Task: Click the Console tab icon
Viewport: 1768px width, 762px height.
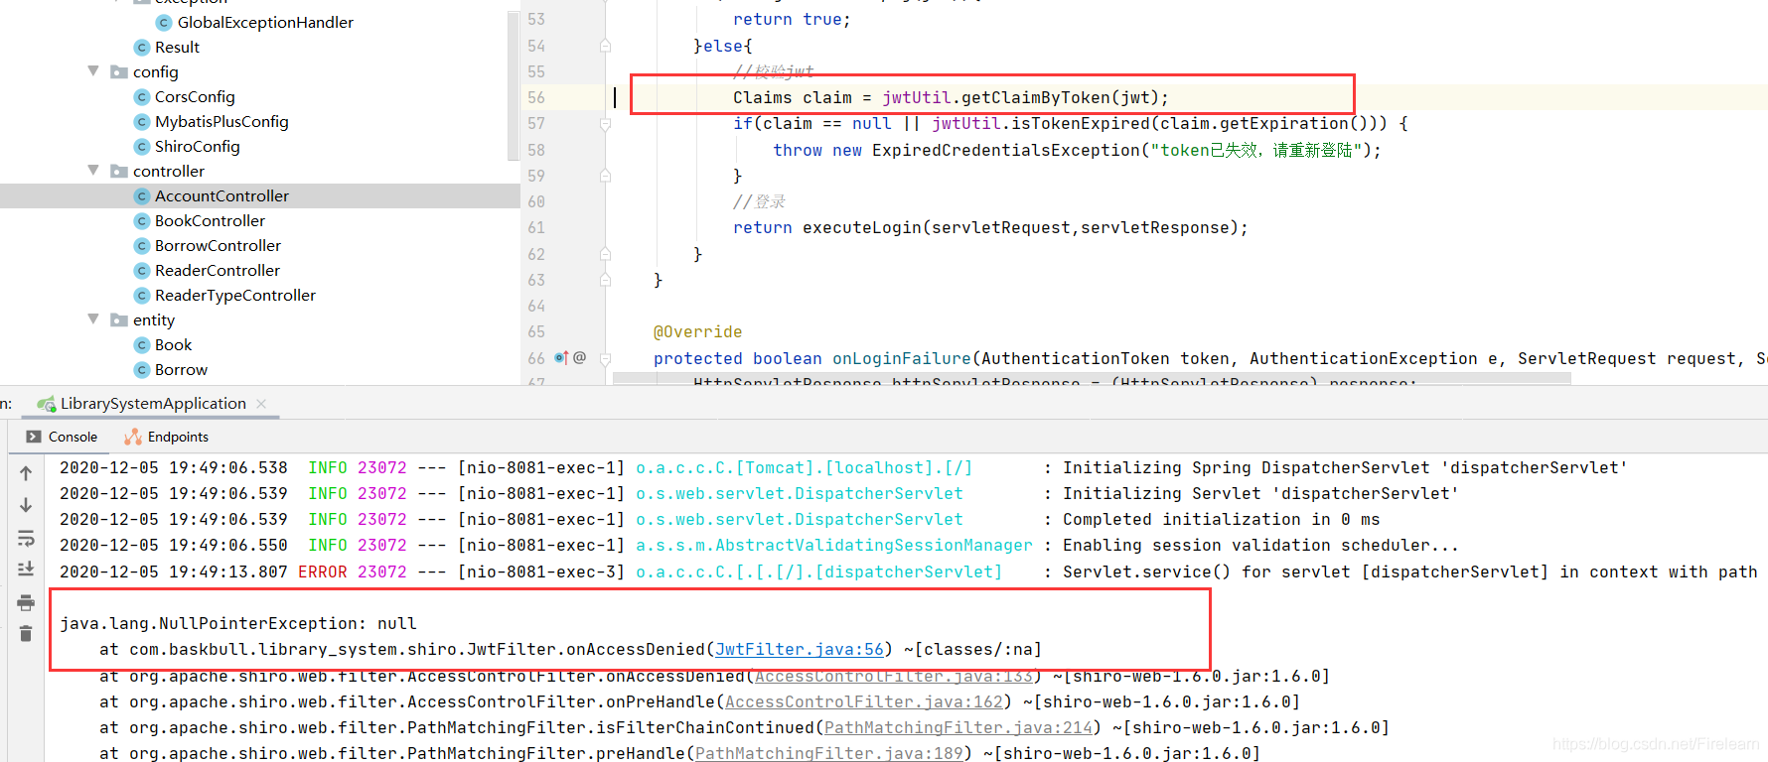Action: pyautogui.click(x=34, y=437)
